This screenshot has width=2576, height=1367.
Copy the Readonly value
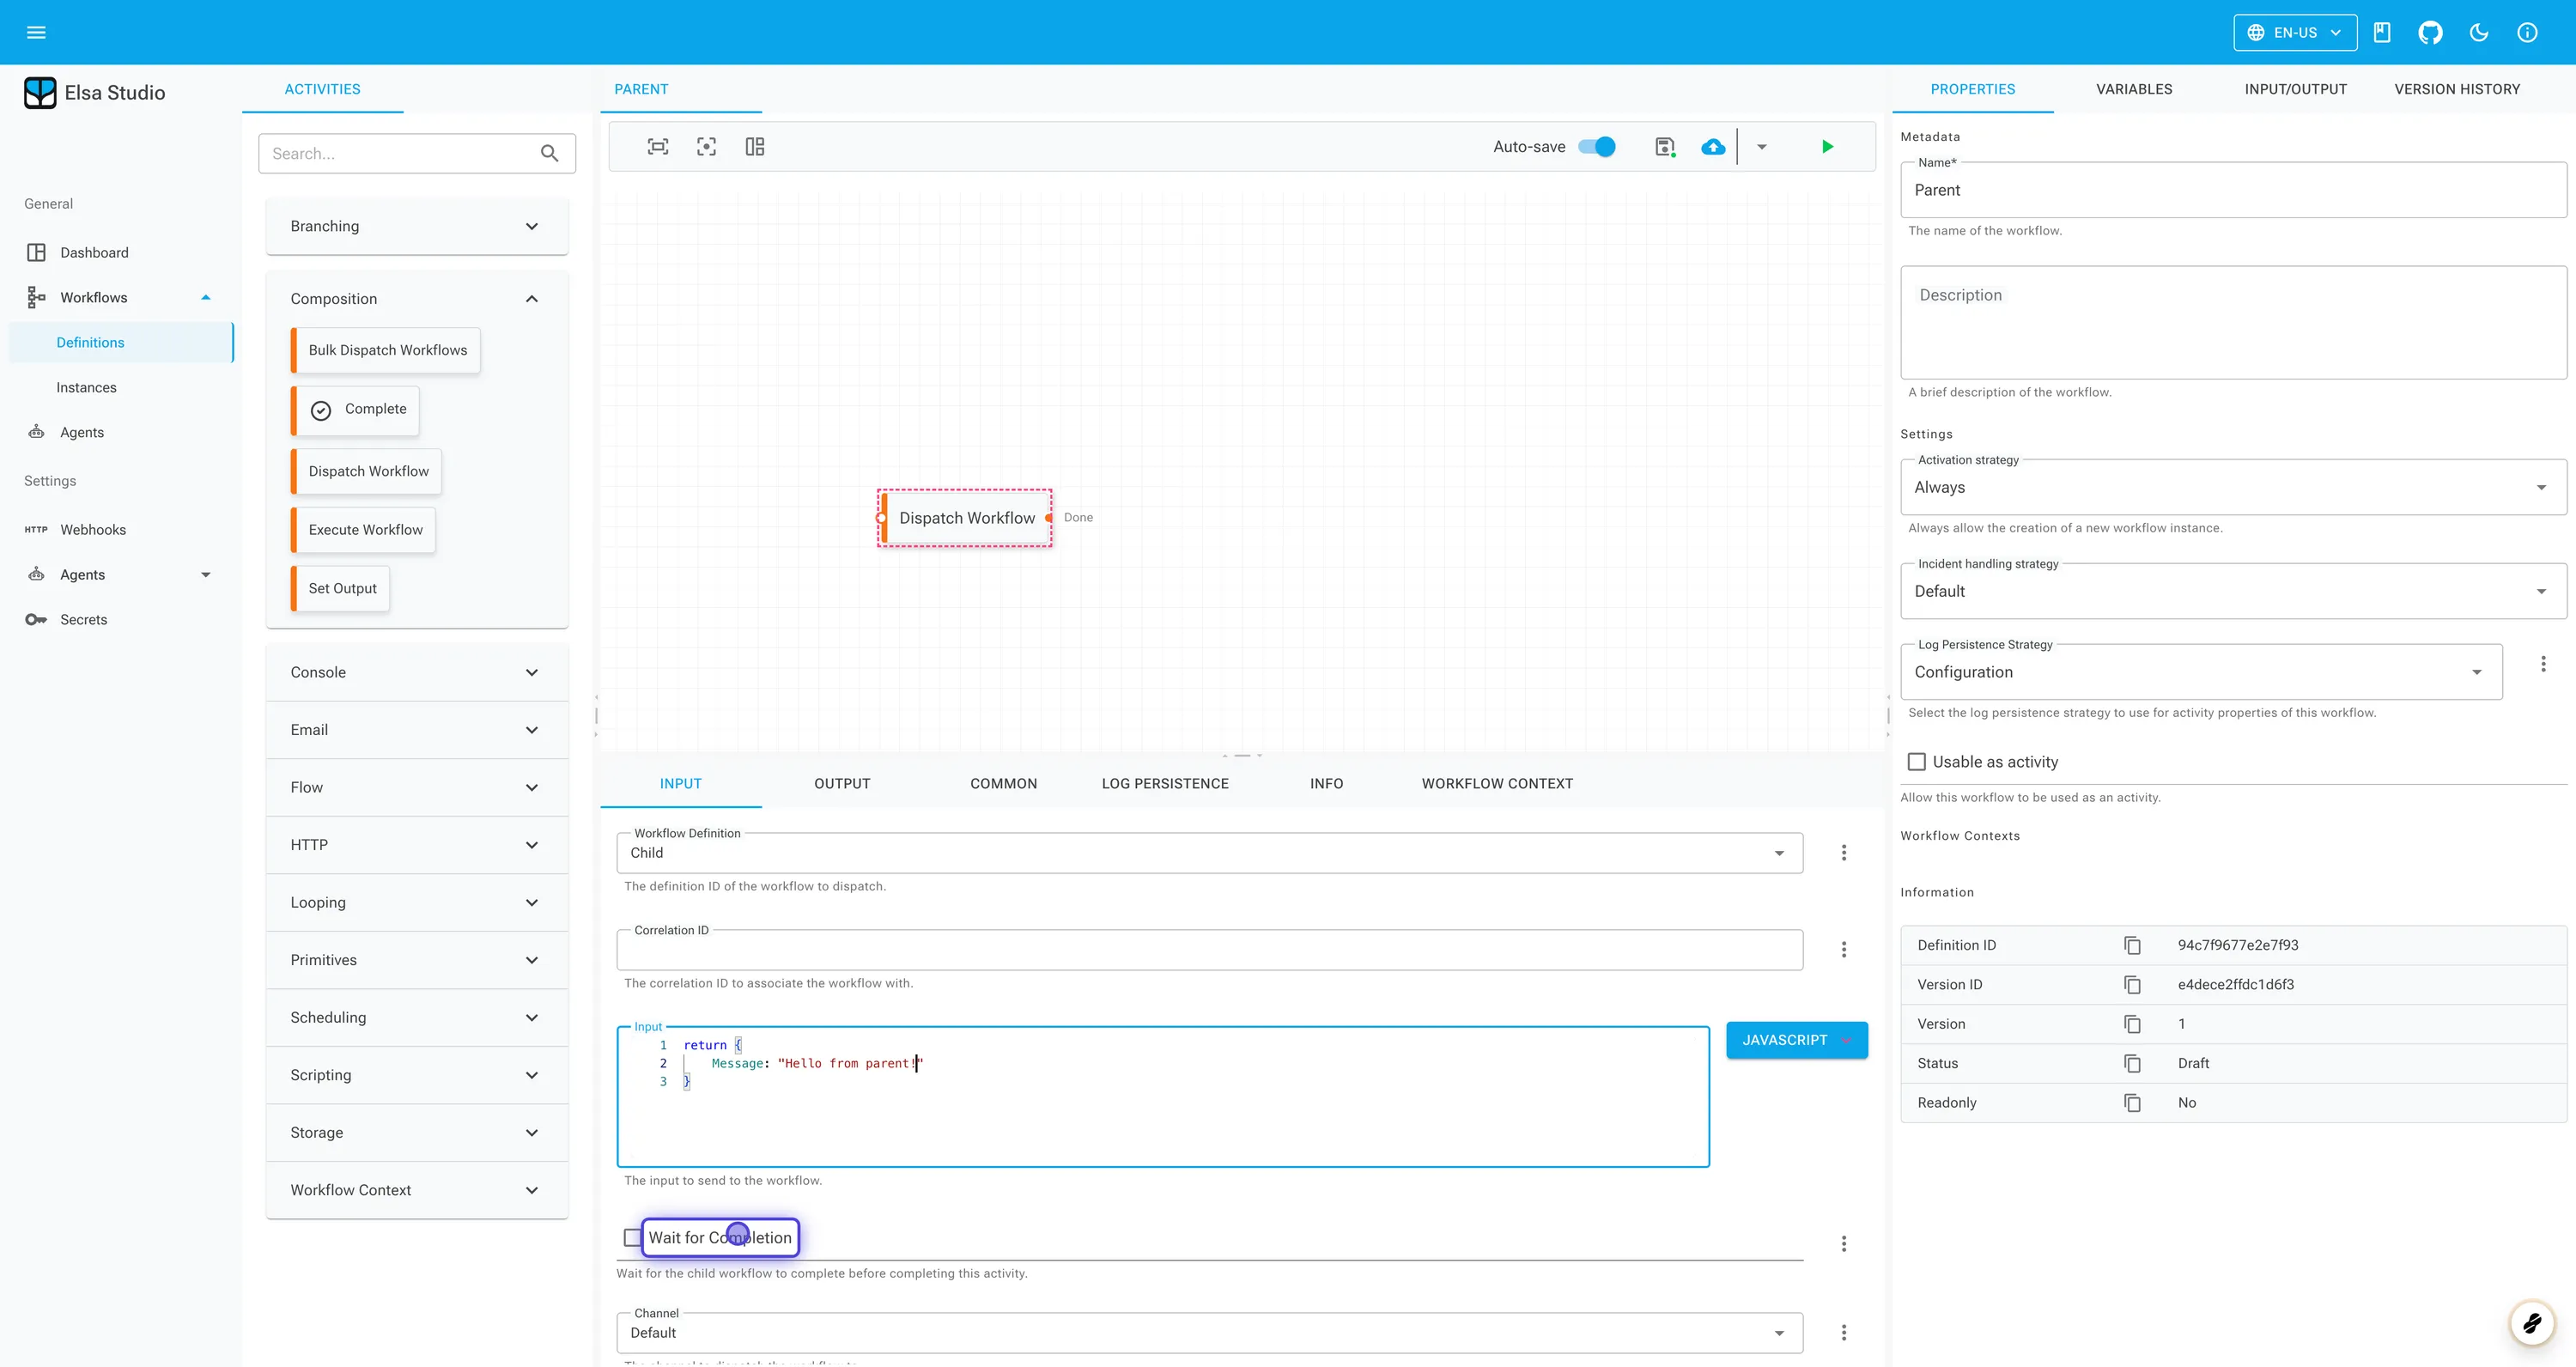2132,1102
